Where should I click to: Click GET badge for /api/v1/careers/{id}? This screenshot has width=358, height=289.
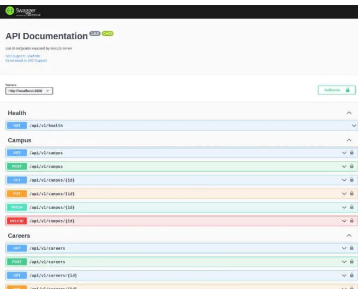pos(17,275)
